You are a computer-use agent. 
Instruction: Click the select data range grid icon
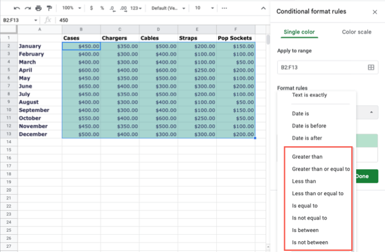371,68
